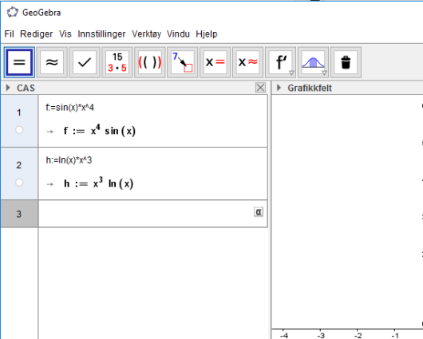Open the Verktøy menu

coord(147,34)
